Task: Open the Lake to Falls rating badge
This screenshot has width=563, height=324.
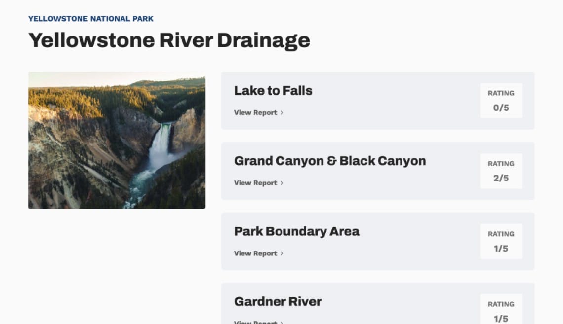Action: click(501, 101)
